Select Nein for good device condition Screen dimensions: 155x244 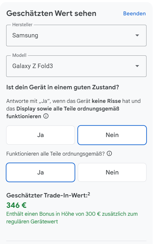(112, 135)
